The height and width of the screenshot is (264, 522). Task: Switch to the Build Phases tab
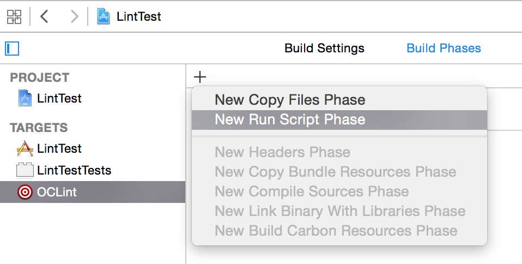[x=444, y=49]
